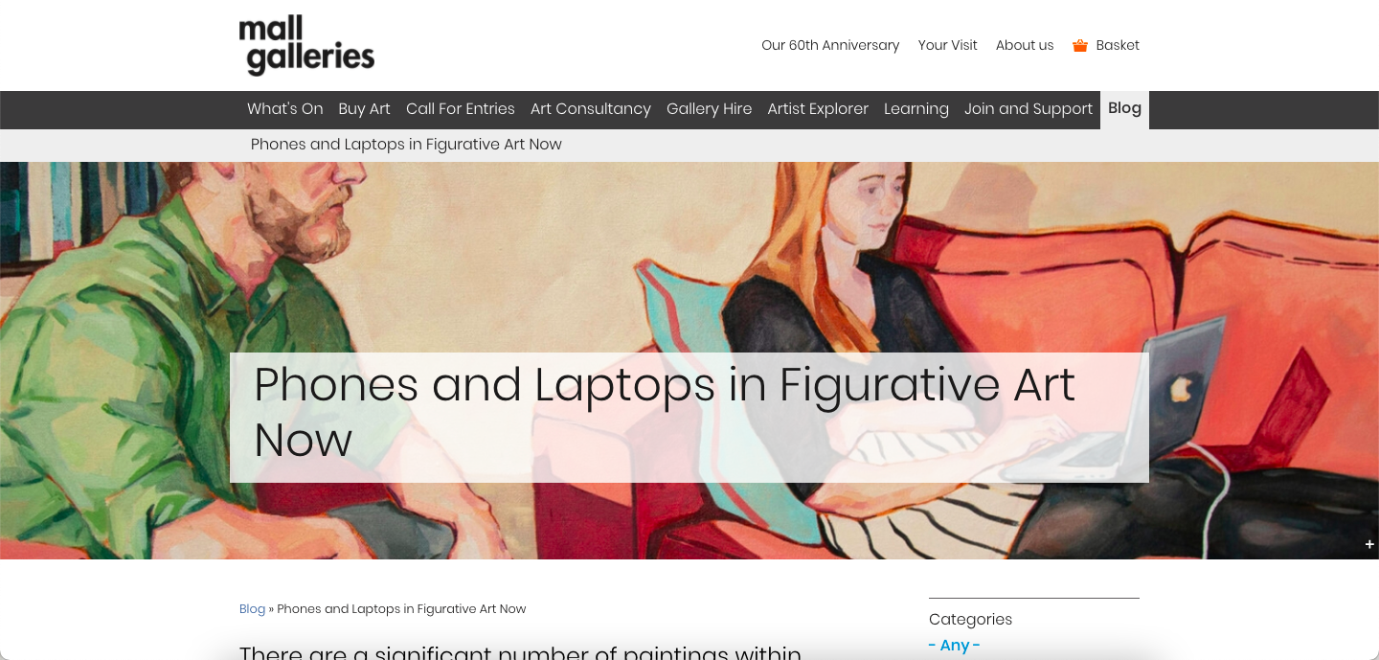
Task: Click the Mall Galleries logo
Action: 306,45
